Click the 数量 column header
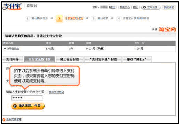The width and height of the screenshot is (180, 125). (x=72, y=43)
